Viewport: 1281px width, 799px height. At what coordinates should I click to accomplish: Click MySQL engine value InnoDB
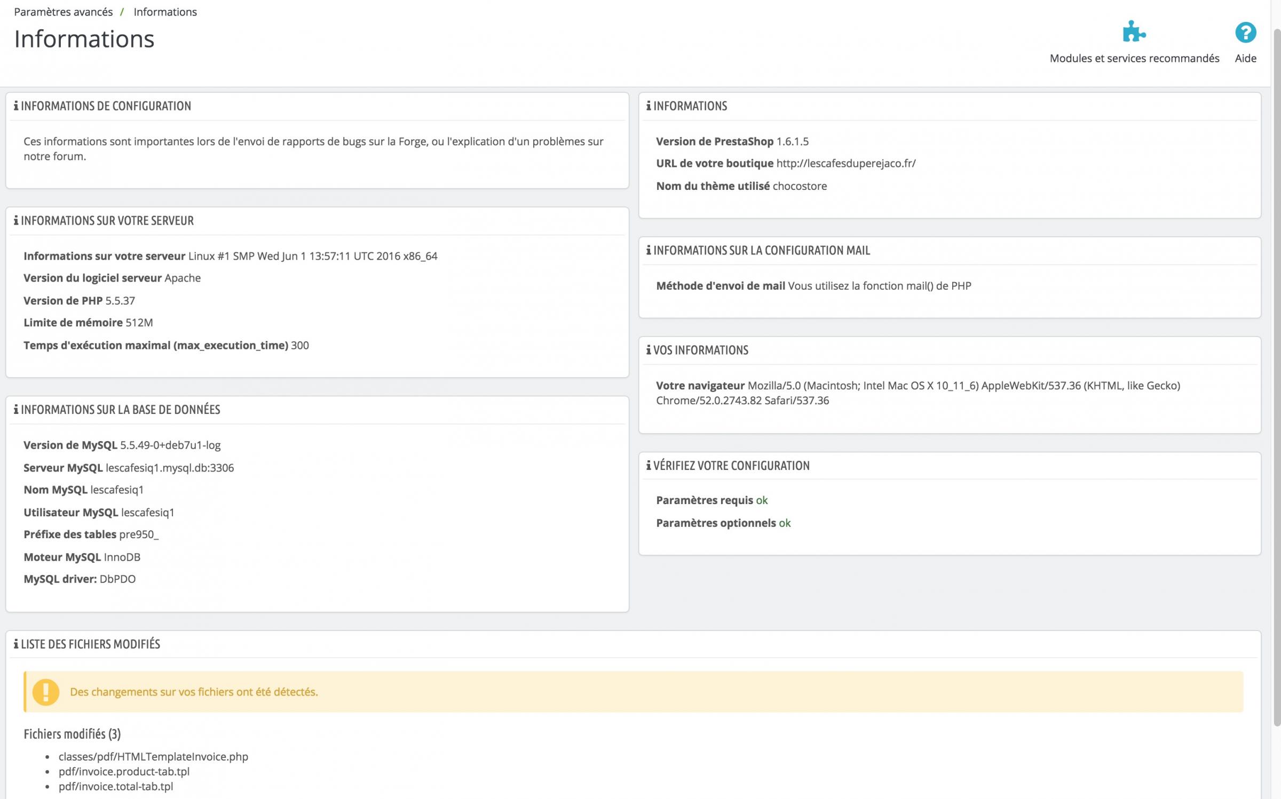122,557
